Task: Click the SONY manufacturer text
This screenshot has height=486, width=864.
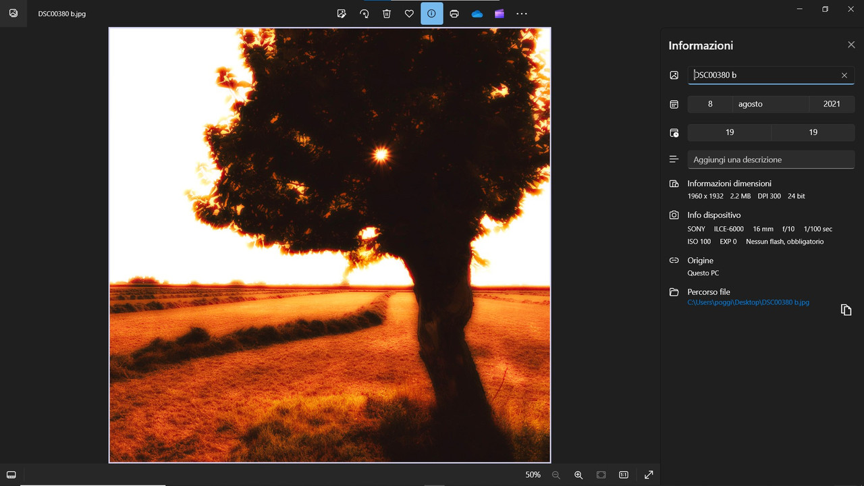Action: pyautogui.click(x=696, y=229)
